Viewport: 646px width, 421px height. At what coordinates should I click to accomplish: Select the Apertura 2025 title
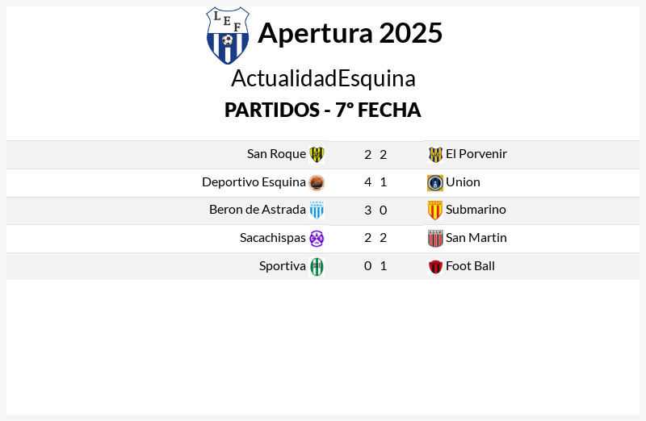(350, 33)
